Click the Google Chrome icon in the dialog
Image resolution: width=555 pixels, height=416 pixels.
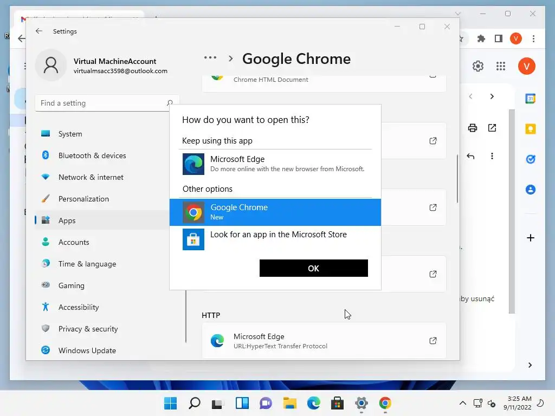tap(193, 212)
